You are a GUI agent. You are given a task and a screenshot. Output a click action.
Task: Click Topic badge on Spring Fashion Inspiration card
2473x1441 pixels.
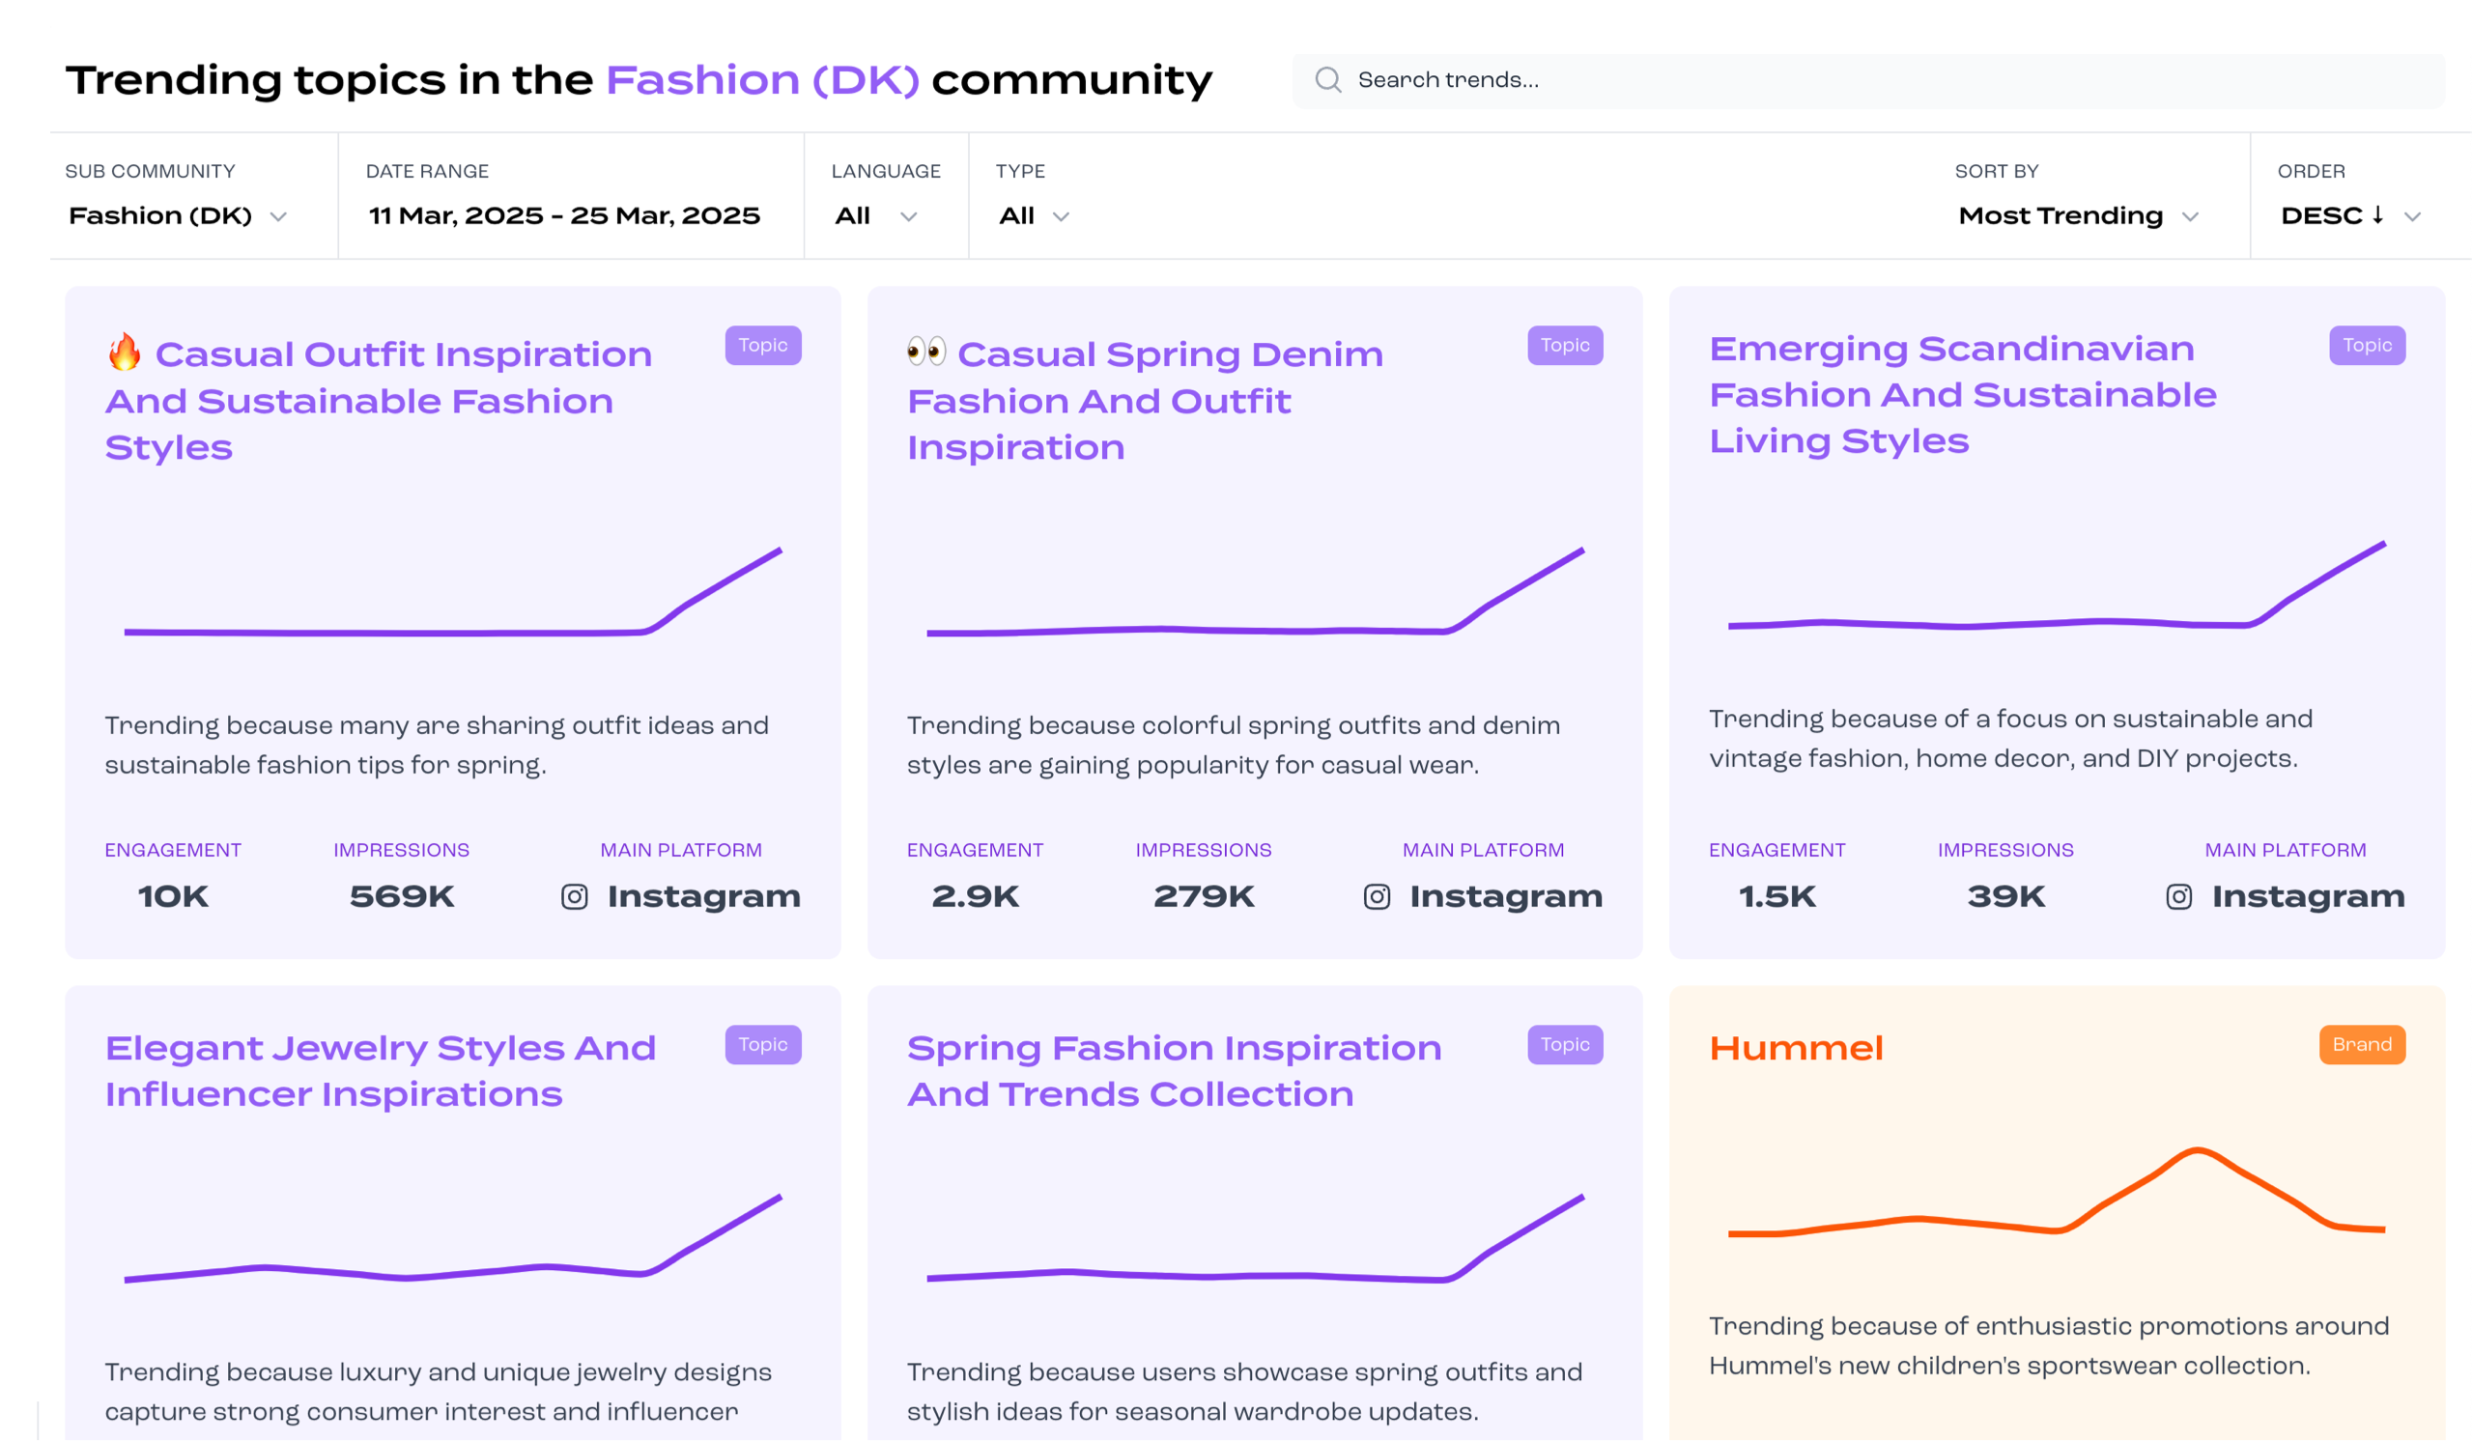point(1564,1045)
